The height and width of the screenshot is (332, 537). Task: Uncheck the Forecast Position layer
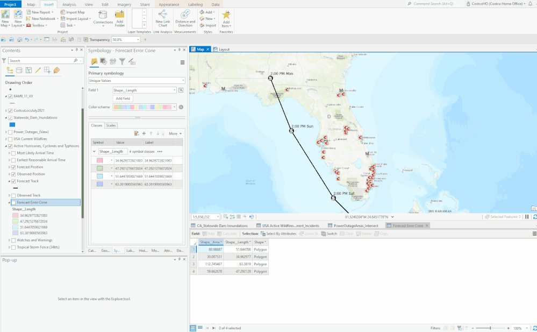[14, 167]
